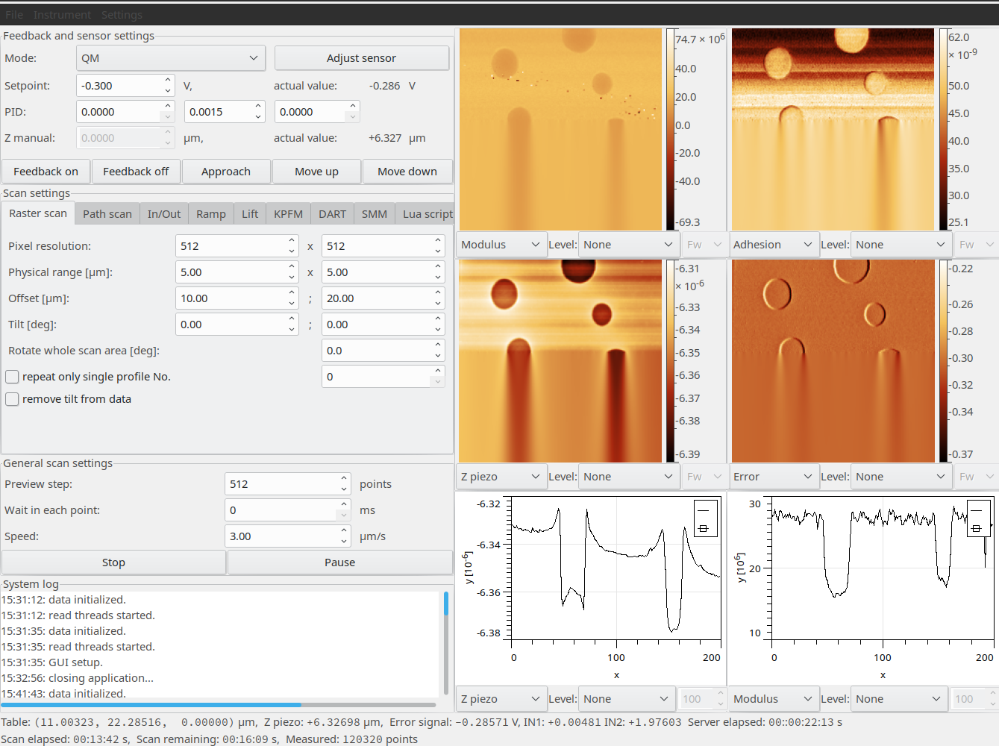Open the Mode dropdown showing QM
This screenshot has height=746, width=999.
pyautogui.click(x=171, y=58)
